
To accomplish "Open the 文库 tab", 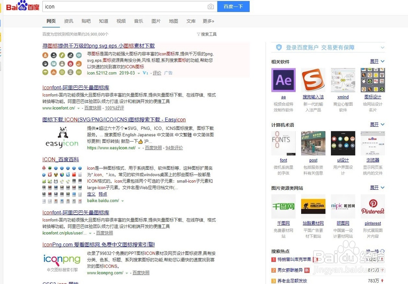I will click(x=191, y=21).
